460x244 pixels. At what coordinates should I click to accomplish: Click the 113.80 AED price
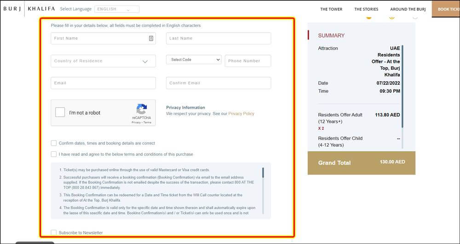[x=387, y=115]
